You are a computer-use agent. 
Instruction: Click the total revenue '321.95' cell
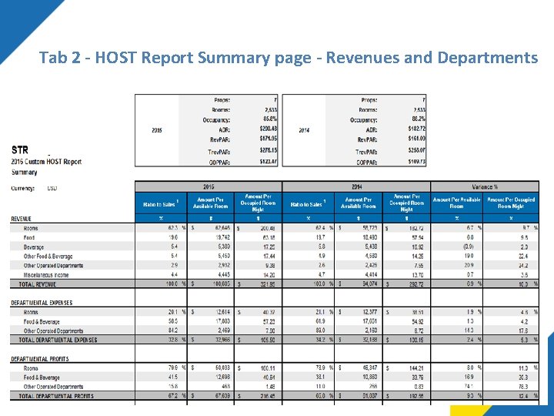click(x=268, y=284)
